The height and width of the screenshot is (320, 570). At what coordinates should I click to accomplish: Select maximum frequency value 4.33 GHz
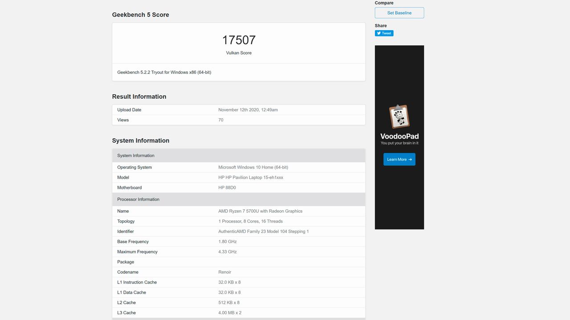[x=228, y=252]
